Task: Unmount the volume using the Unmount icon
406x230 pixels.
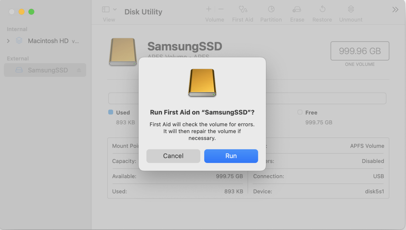Action: pyautogui.click(x=351, y=9)
